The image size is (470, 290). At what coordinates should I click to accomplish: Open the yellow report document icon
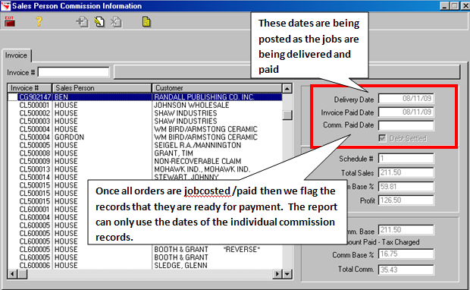point(146,22)
